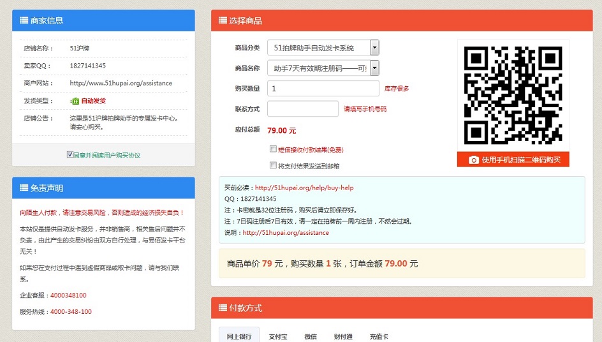The height and width of the screenshot is (342, 602).
Task: Click the red 自动发货 label
Action: (x=93, y=101)
